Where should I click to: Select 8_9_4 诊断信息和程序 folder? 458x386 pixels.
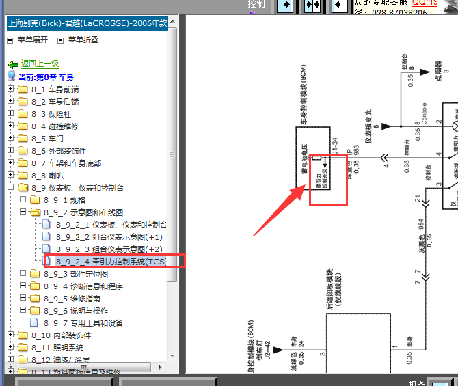point(83,286)
